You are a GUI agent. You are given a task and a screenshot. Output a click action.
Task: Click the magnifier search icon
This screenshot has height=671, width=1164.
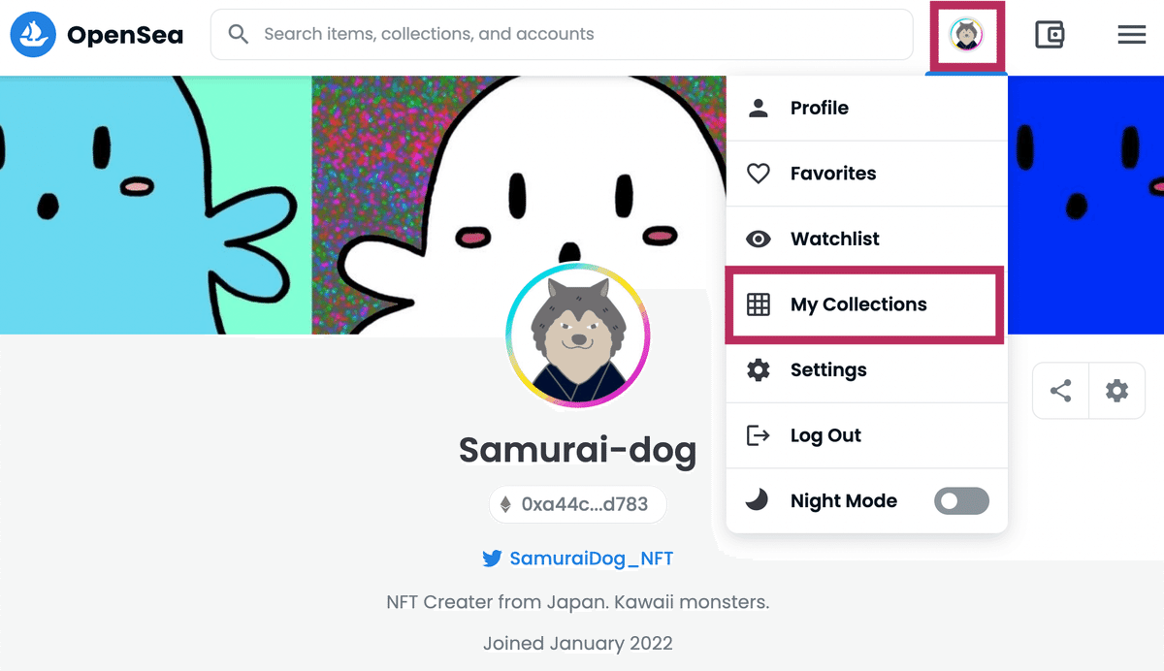[239, 34]
